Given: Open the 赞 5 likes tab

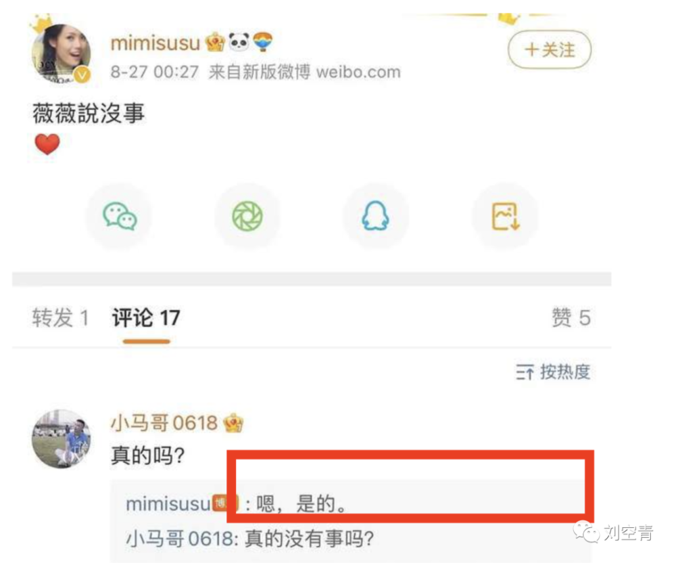Looking at the screenshot, I should click(571, 318).
